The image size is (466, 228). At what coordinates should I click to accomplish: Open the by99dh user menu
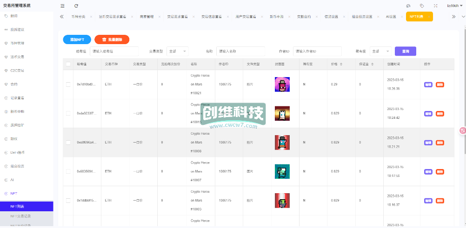click(455, 6)
